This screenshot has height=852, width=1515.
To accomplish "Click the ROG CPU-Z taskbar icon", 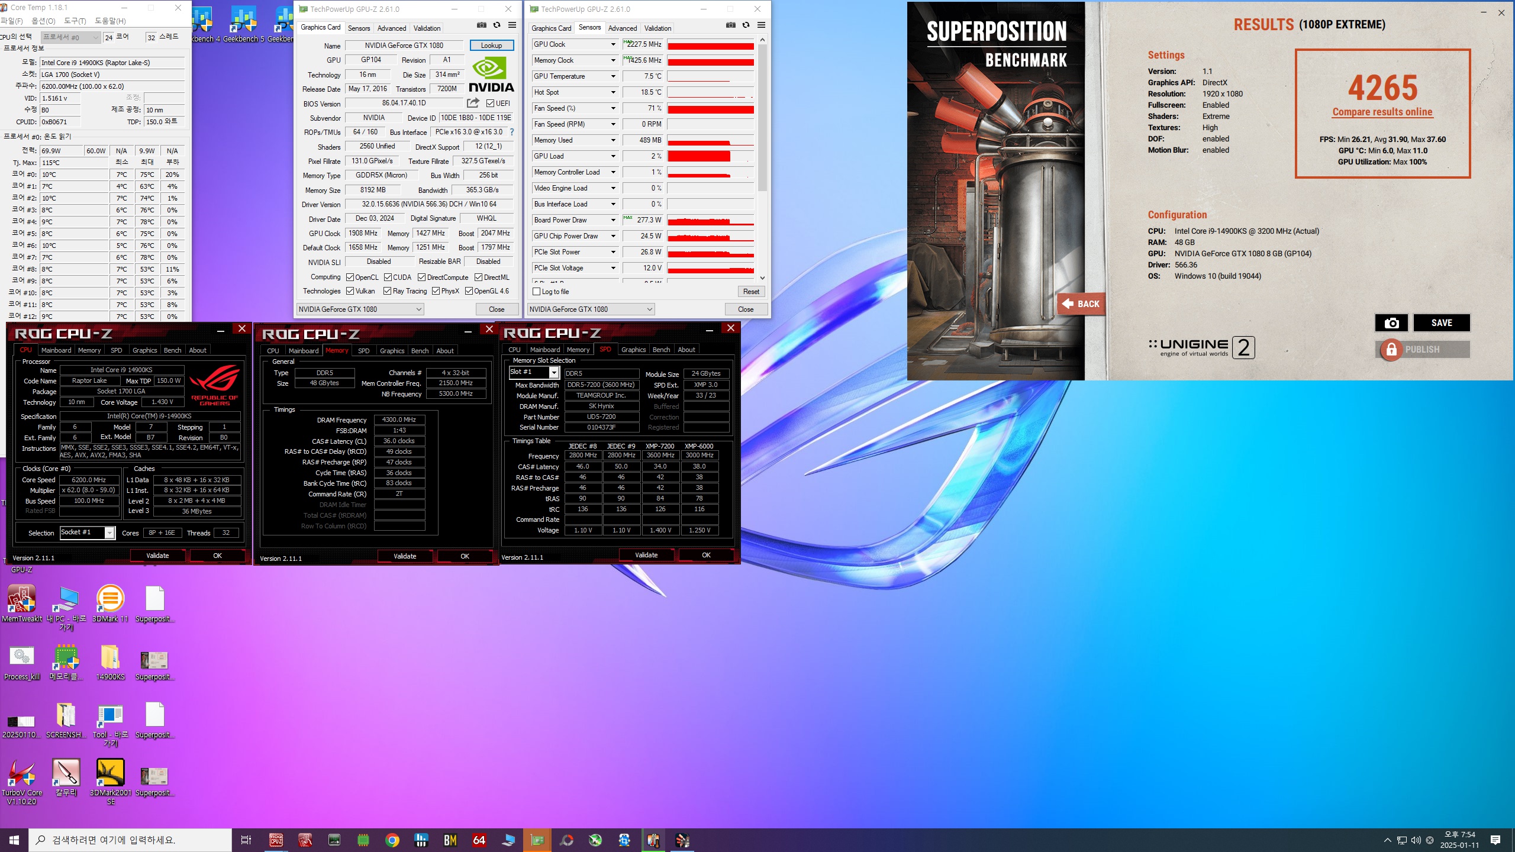I will click(276, 840).
